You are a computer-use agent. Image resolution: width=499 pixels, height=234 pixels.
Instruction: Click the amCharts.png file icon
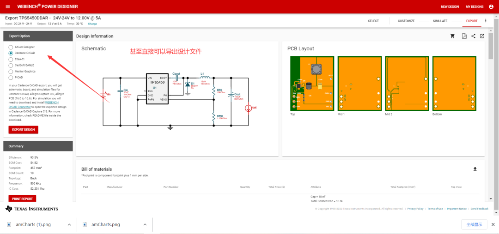[x=85, y=224]
